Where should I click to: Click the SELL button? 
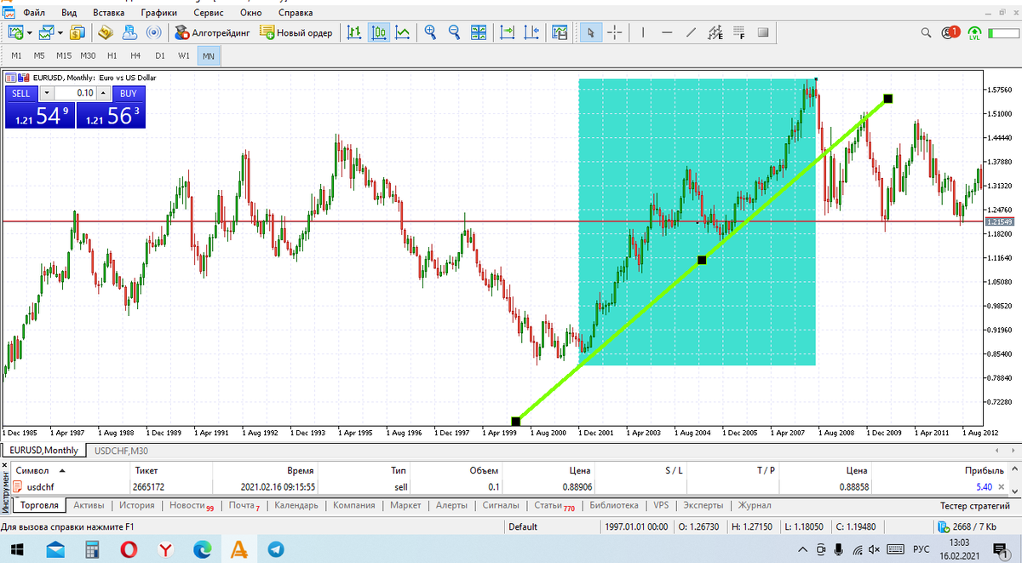(x=21, y=94)
